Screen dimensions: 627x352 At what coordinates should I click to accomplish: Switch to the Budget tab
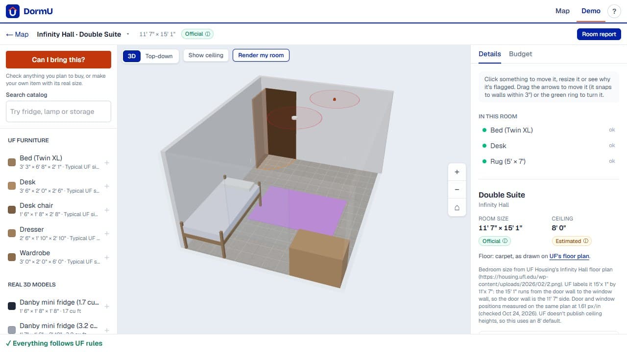point(520,54)
